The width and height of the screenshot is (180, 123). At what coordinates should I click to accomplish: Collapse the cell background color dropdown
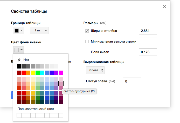click(18, 50)
